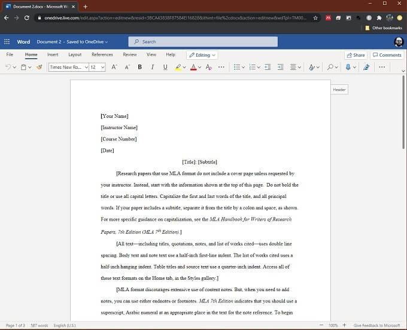The height and width of the screenshot is (330, 407).
Task: Click the red font color swatch
Action: tap(193, 68)
